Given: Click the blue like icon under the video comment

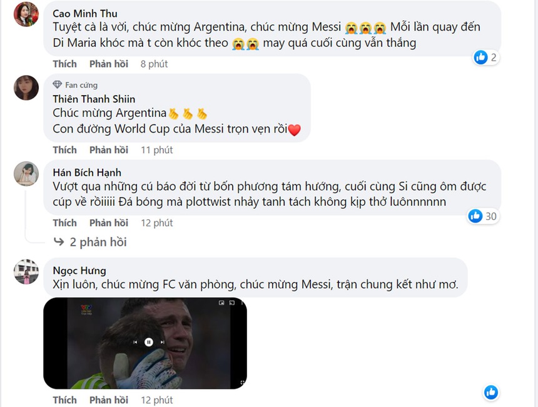Looking at the screenshot, I should [490, 393].
